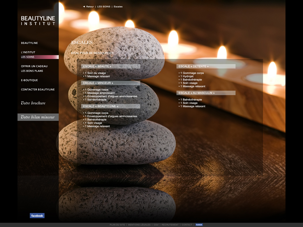Screen dimensions: 303x227
Task: Visit the E-BOUTIQUE section
Action: pos(29,80)
